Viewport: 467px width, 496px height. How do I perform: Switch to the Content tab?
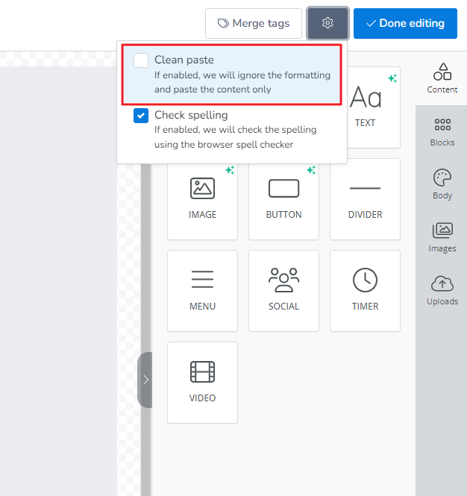pyautogui.click(x=442, y=78)
